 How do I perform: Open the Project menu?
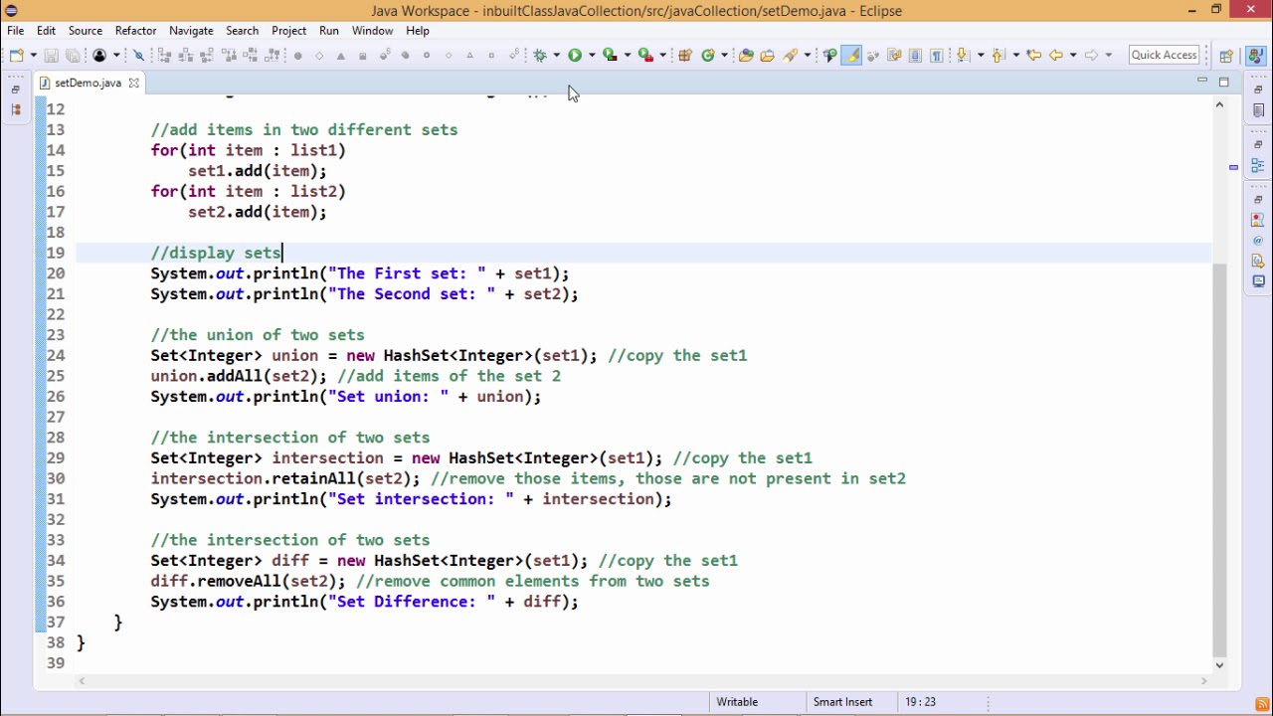(x=288, y=31)
